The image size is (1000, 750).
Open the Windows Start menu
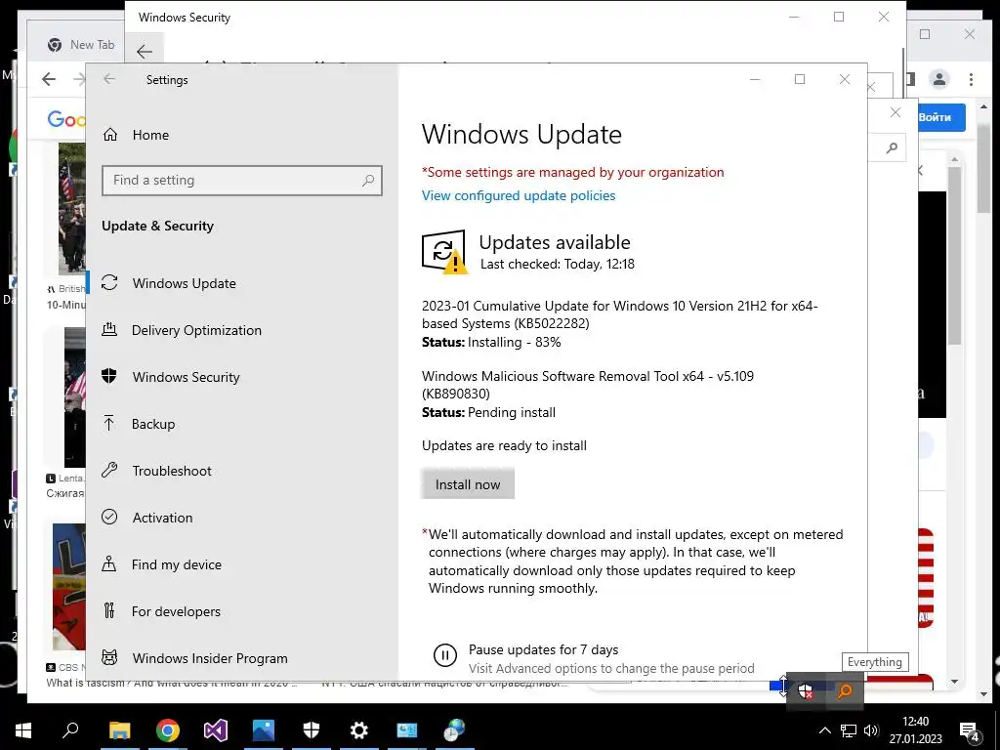pos(23,730)
